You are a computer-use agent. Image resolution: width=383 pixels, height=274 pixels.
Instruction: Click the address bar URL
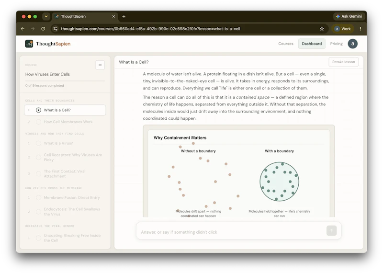(x=150, y=29)
